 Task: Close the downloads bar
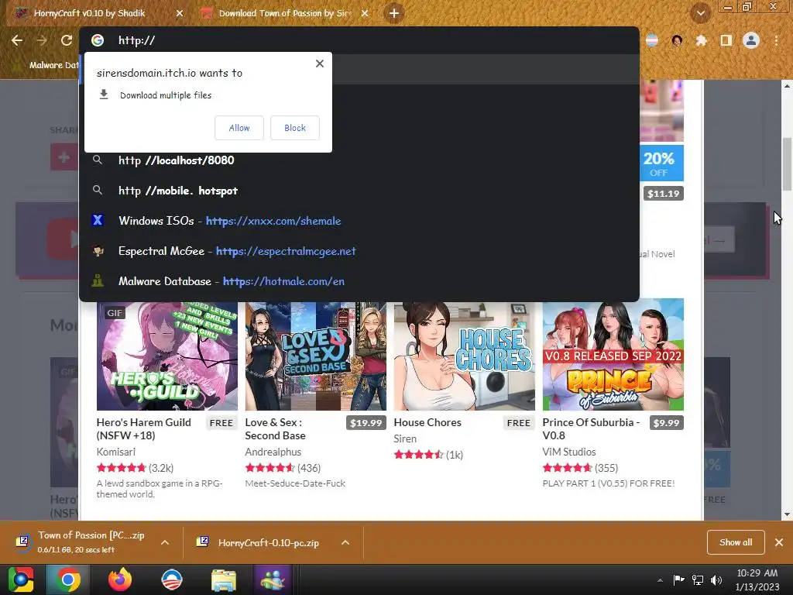coord(779,542)
